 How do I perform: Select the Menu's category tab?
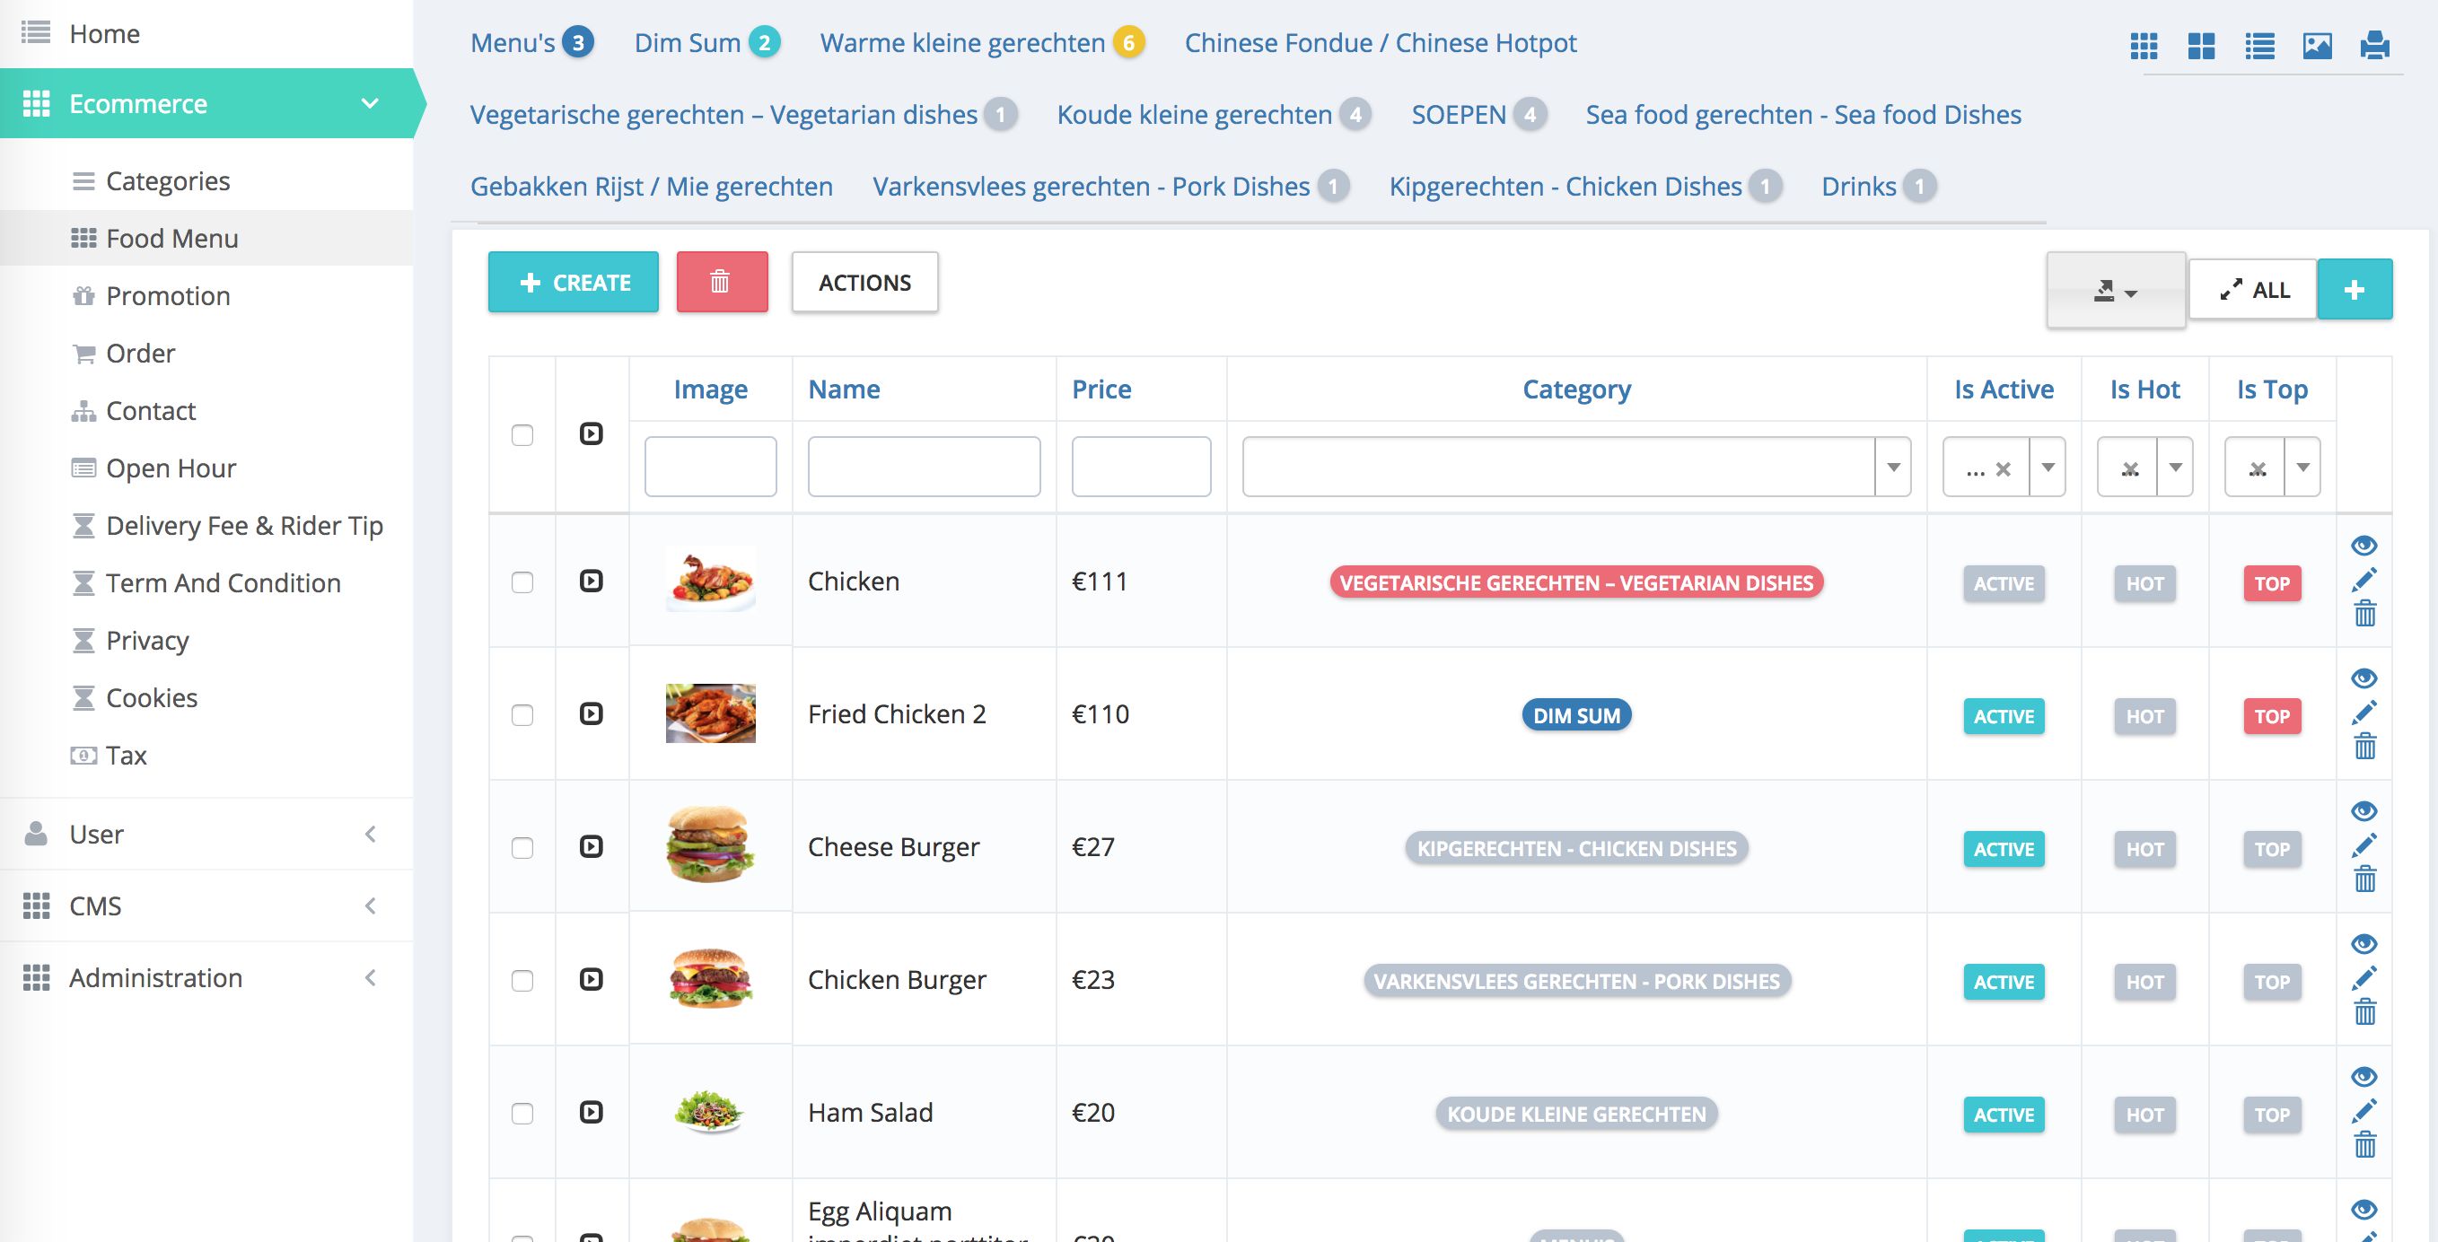tap(532, 42)
